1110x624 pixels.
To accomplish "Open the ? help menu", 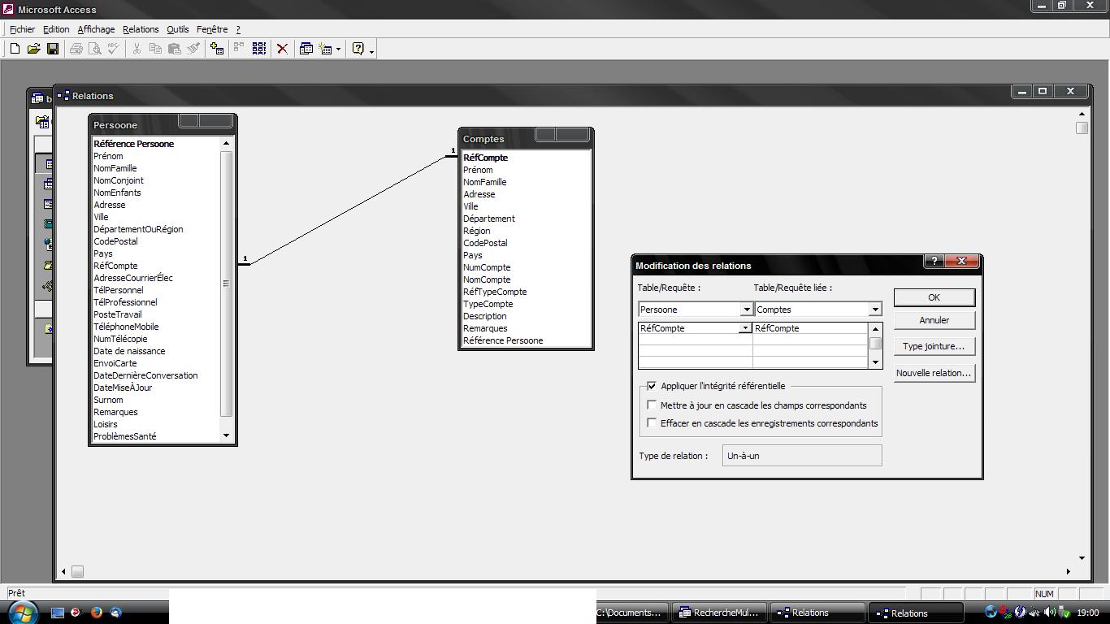I will point(238,29).
